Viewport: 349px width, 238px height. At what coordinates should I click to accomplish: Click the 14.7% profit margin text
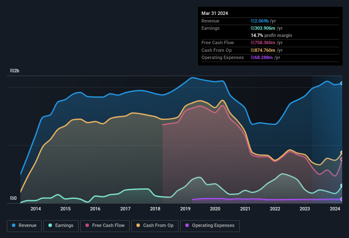click(271, 35)
